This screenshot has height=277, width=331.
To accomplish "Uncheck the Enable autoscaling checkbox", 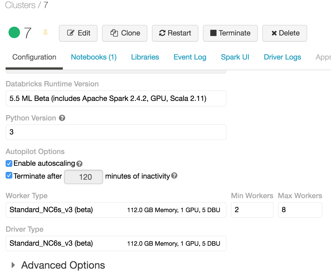I will (9, 163).
